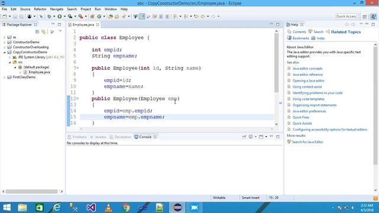Click Open Console icon in Console view
This screenshot has width=379, height=213.
tap(261, 137)
